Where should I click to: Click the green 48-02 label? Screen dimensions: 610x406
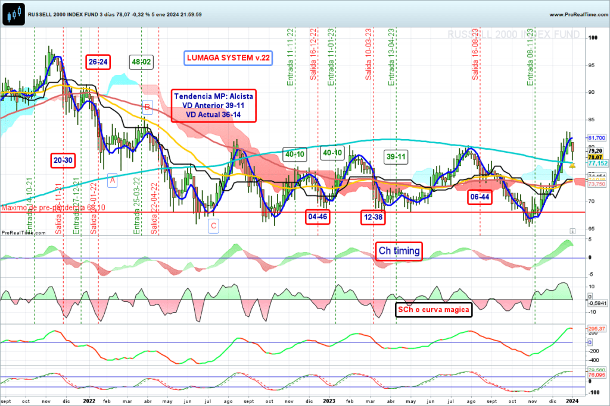[141, 62]
